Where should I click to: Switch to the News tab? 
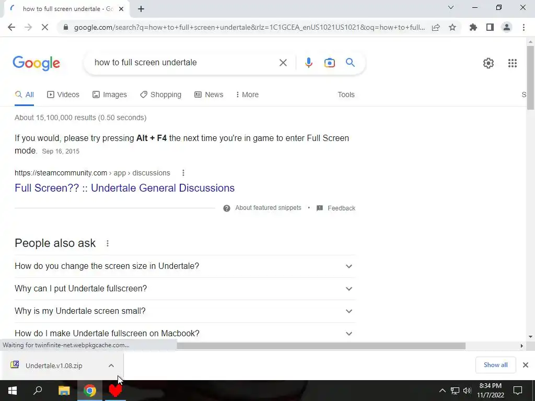(x=209, y=95)
